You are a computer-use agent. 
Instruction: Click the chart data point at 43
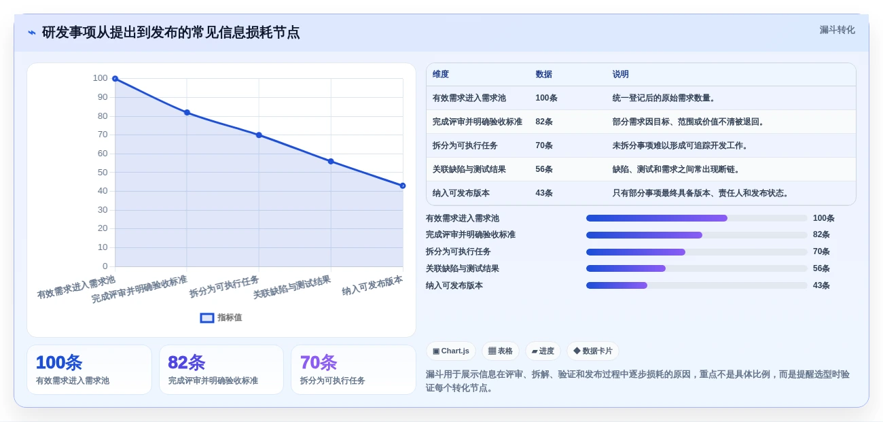(403, 186)
